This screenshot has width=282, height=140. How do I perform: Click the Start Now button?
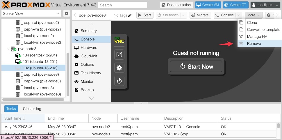click(196, 66)
